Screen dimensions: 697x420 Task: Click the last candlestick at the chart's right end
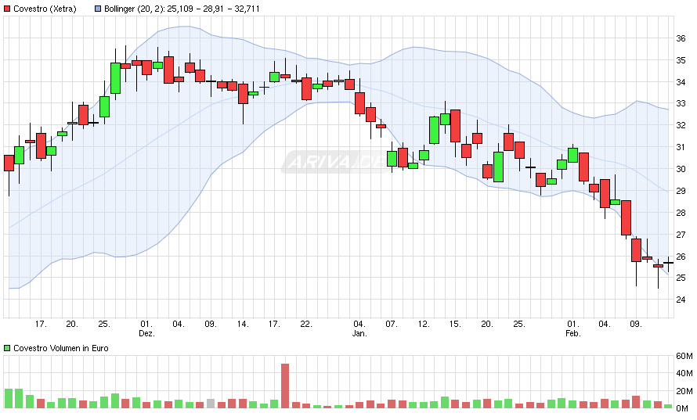click(x=669, y=264)
